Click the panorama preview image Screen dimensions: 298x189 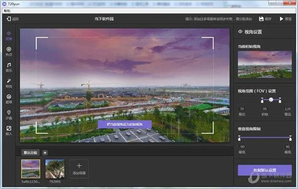[125, 86]
